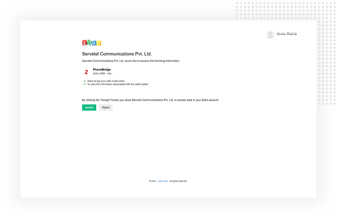This screenshot has height=218, width=337.
Task: Click the checkmark beside 'To view the information'
Action: click(85, 84)
